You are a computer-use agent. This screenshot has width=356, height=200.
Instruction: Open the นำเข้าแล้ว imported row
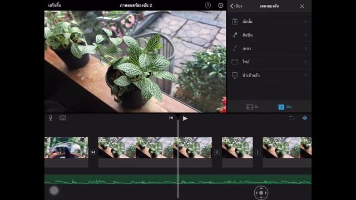tap(269, 75)
